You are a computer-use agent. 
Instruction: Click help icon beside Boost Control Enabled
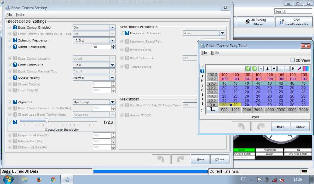coord(15,27)
